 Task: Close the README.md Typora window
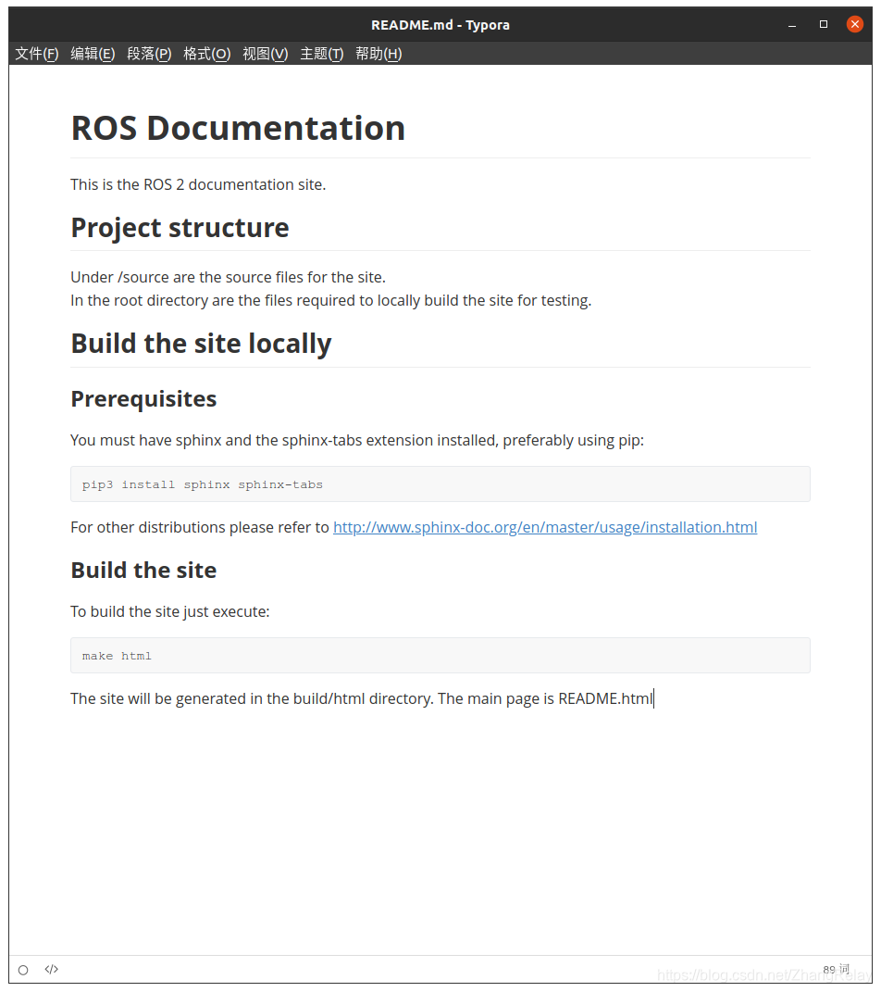855,24
